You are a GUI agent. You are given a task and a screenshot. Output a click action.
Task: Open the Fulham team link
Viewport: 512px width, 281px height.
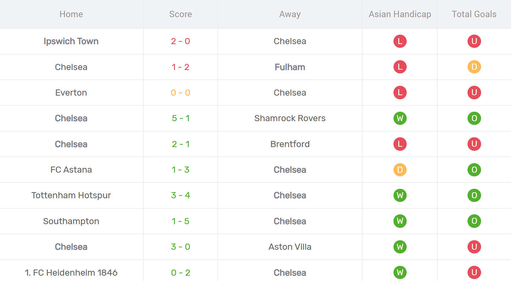290,67
